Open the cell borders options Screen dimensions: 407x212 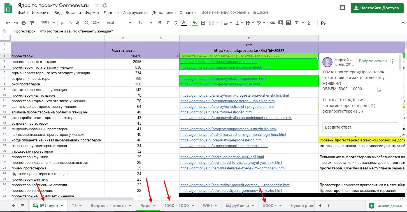(x=203, y=23)
